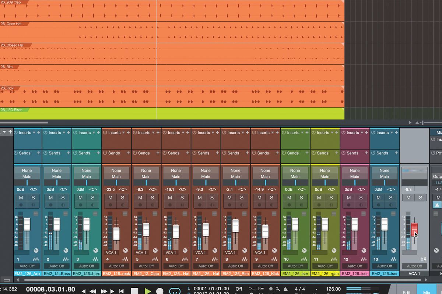Add a send on channel 2

pyautogui.click(x=68, y=153)
